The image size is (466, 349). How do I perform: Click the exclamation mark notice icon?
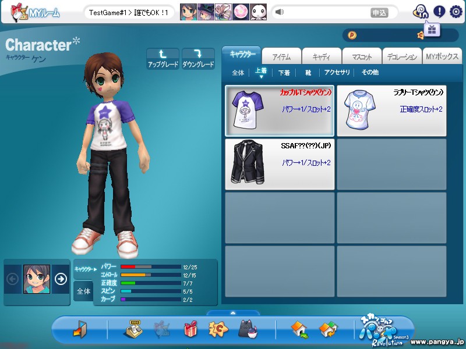click(x=439, y=11)
